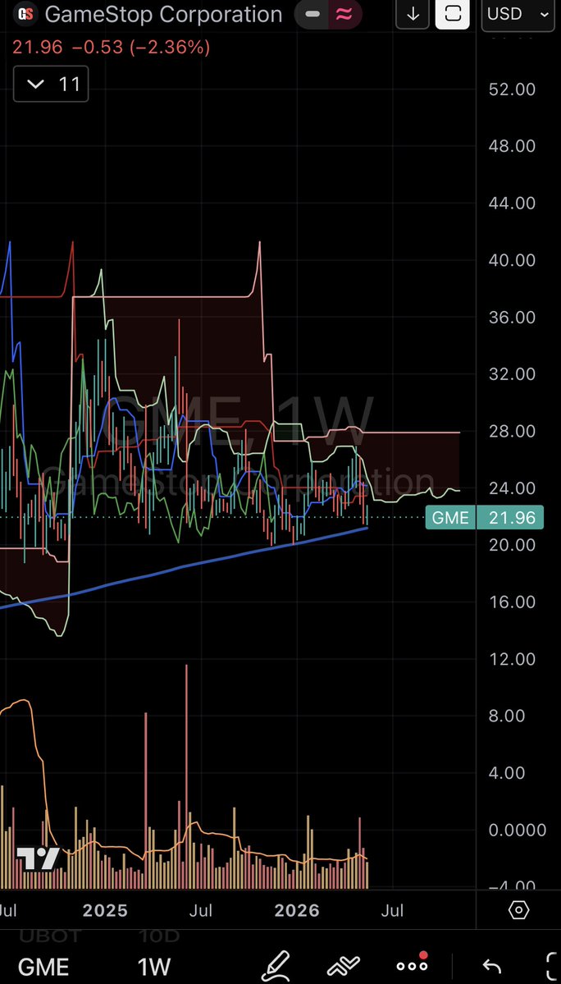Open the three-dot more menu
The image size is (561, 984).
(412, 965)
